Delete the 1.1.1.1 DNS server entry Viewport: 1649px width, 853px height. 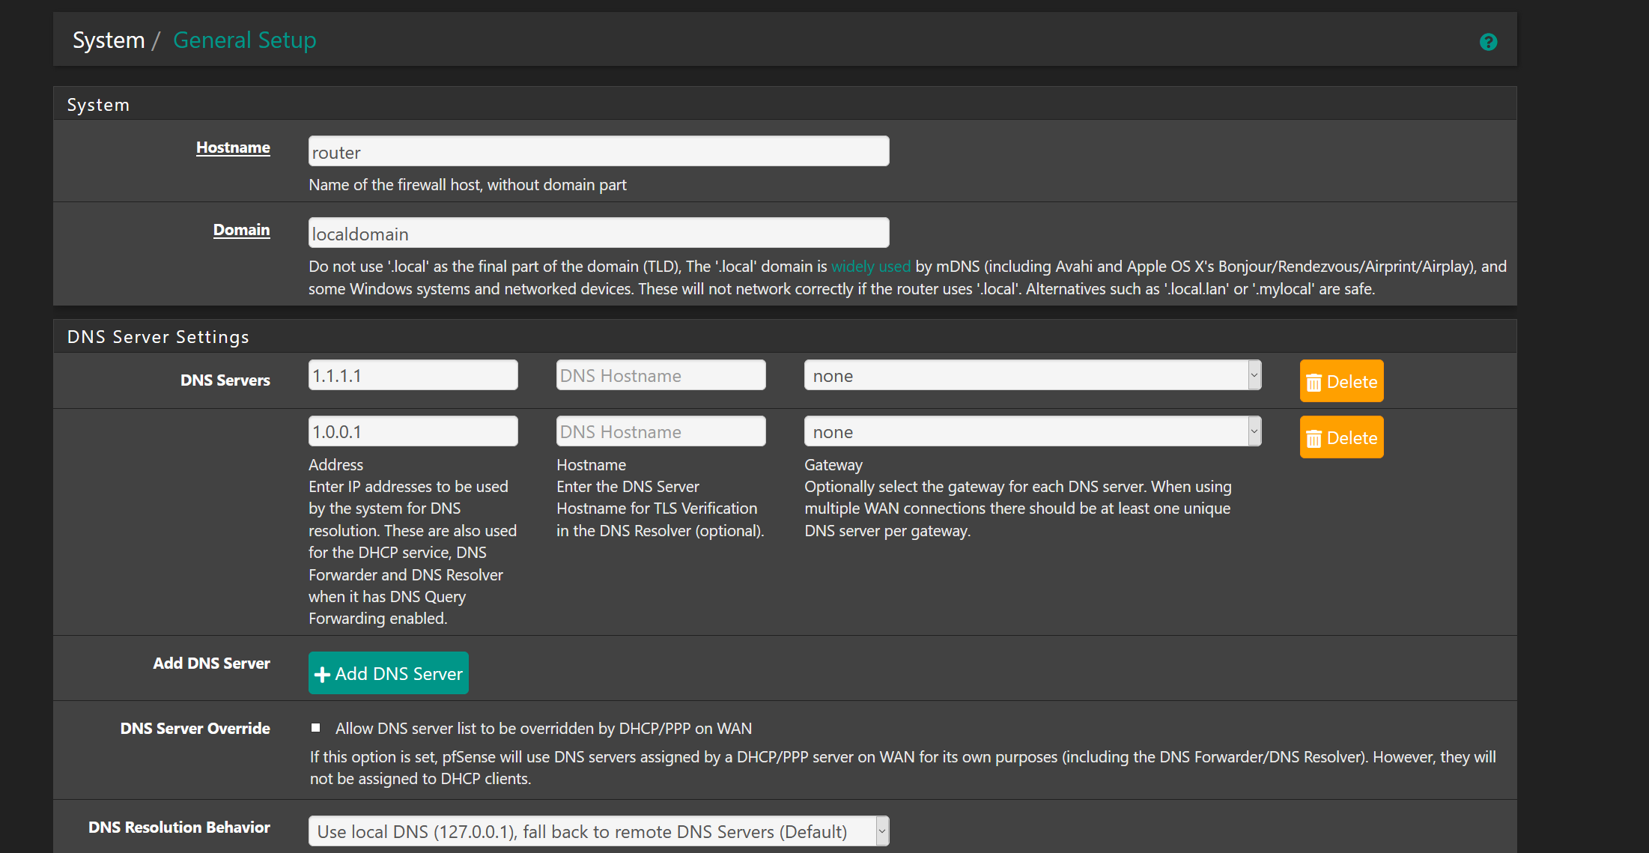click(1341, 381)
